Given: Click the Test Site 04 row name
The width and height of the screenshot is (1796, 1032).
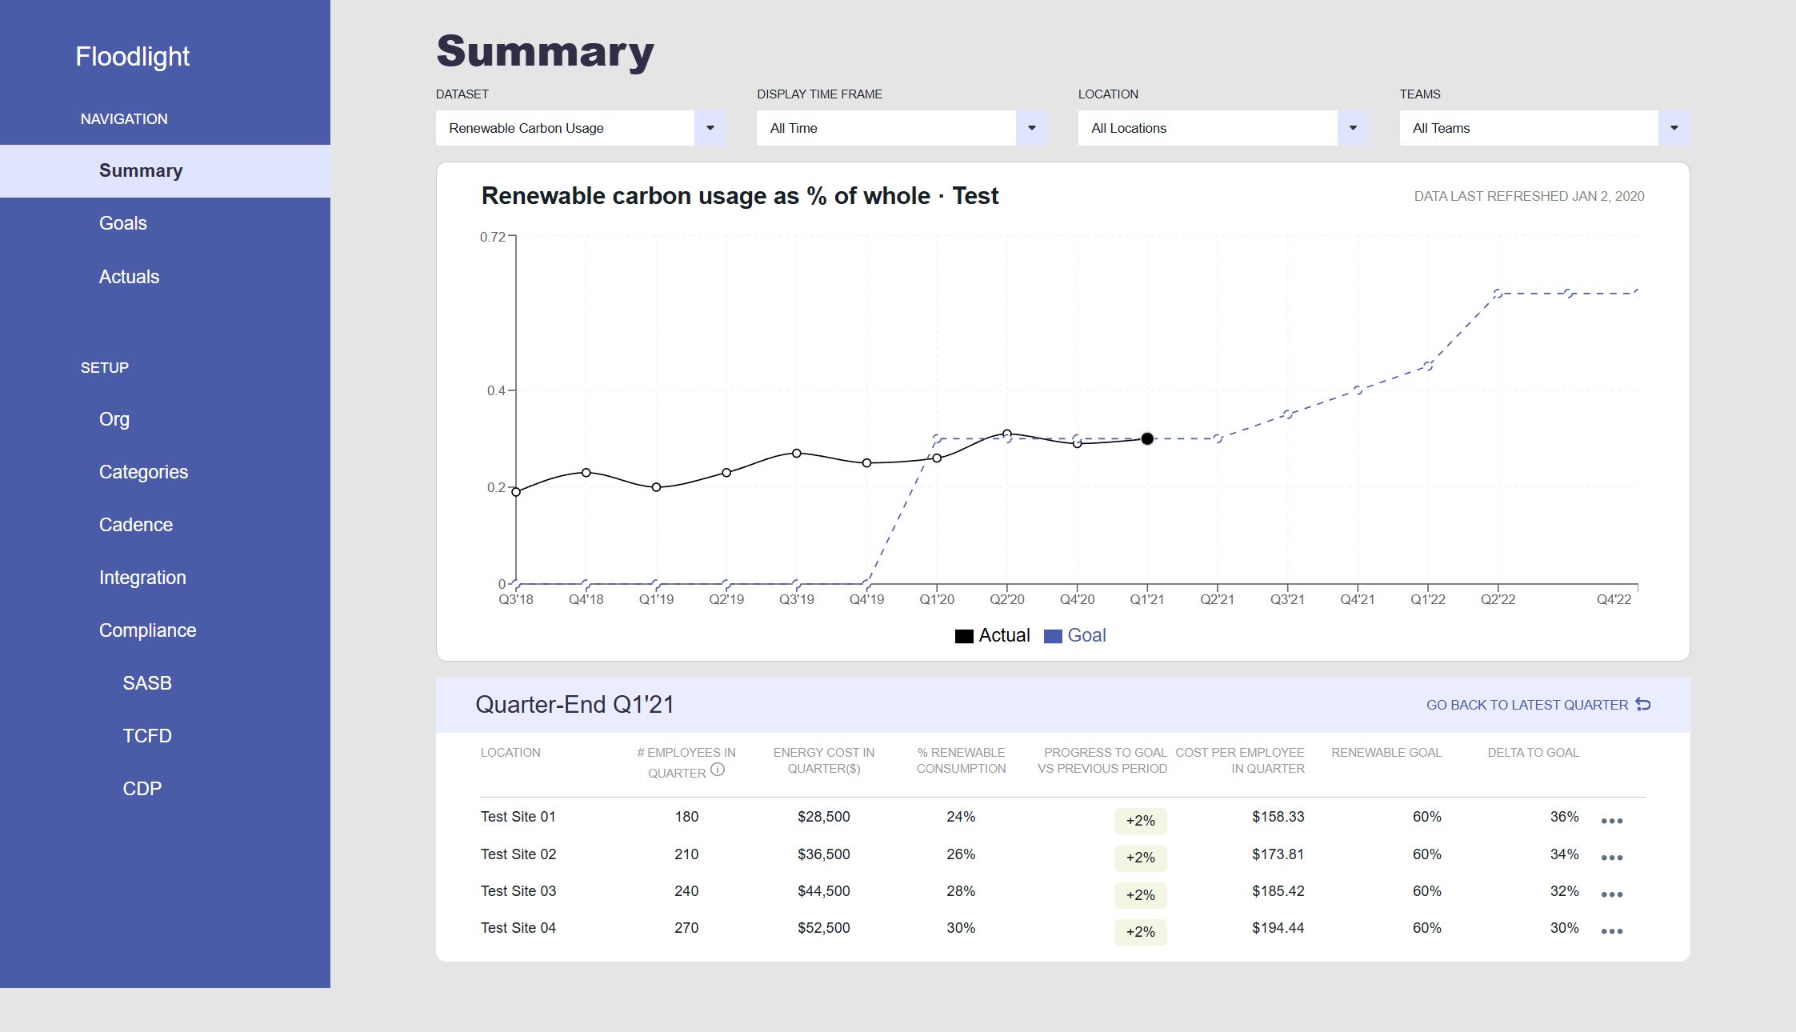Looking at the screenshot, I should coord(518,928).
